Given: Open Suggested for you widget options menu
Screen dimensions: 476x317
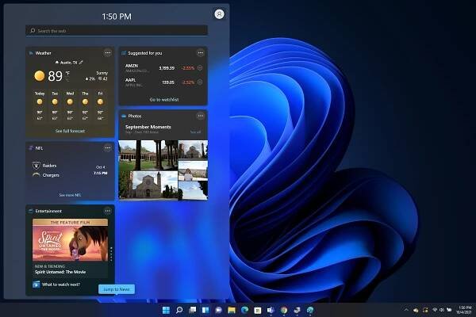Looking at the screenshot, I should coord(201,53).
